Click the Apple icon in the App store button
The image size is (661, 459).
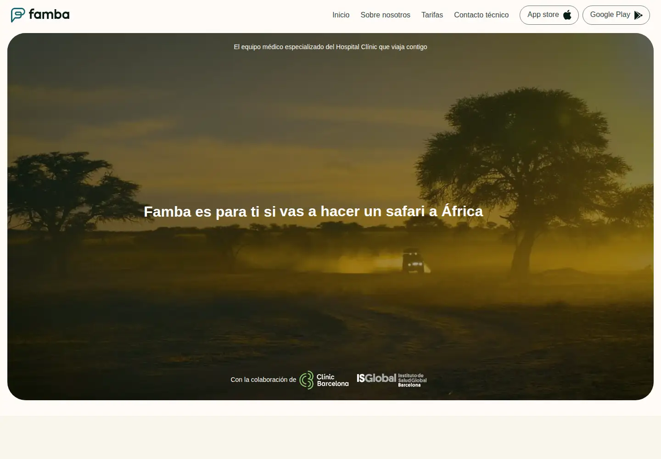(567, 15)
